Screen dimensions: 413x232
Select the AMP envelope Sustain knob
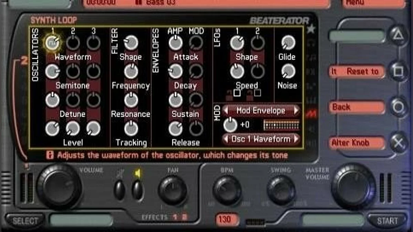(176, 100)
